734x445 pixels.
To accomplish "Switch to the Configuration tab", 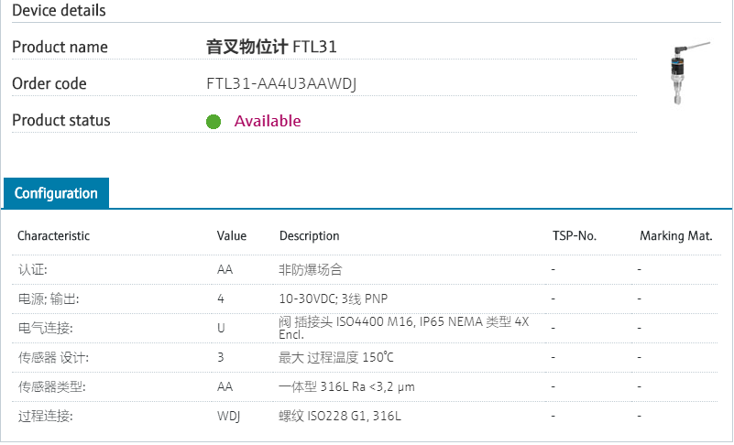I will click(56, 193).
